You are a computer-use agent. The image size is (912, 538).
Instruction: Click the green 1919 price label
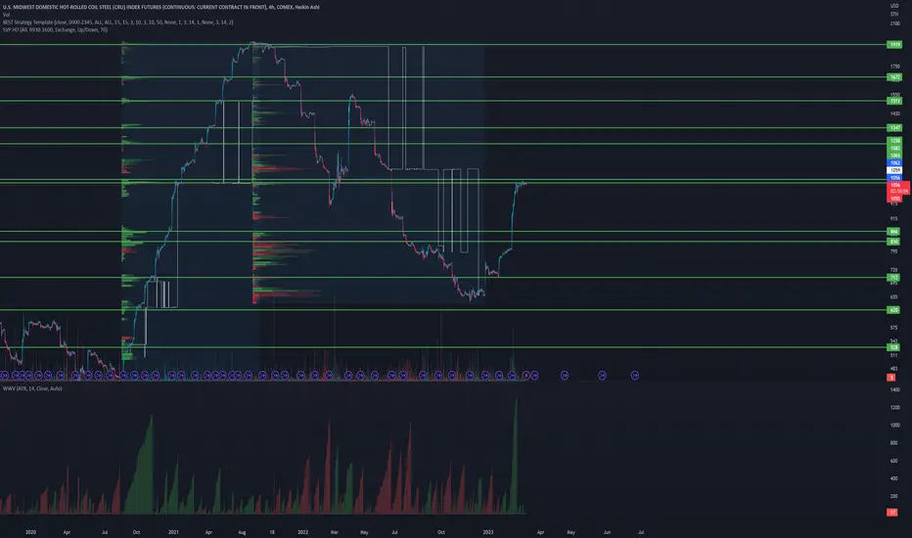894,45
